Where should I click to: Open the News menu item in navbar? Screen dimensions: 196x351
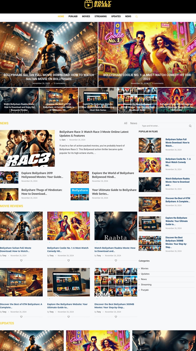[x=128, y=16]
